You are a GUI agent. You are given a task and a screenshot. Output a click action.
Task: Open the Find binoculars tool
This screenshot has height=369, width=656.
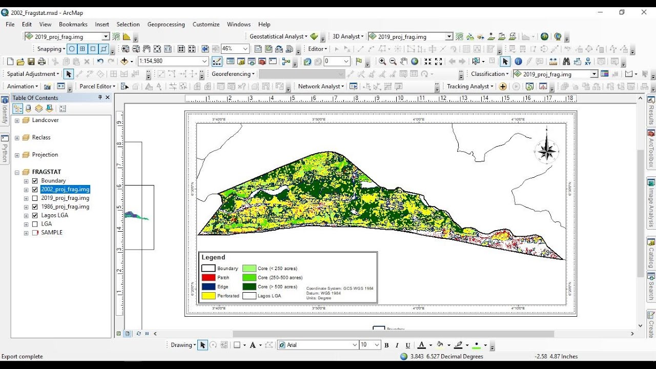pos(566,61)
